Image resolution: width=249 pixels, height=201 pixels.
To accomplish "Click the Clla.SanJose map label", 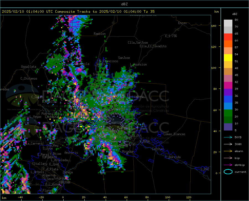I will point(138,43).
